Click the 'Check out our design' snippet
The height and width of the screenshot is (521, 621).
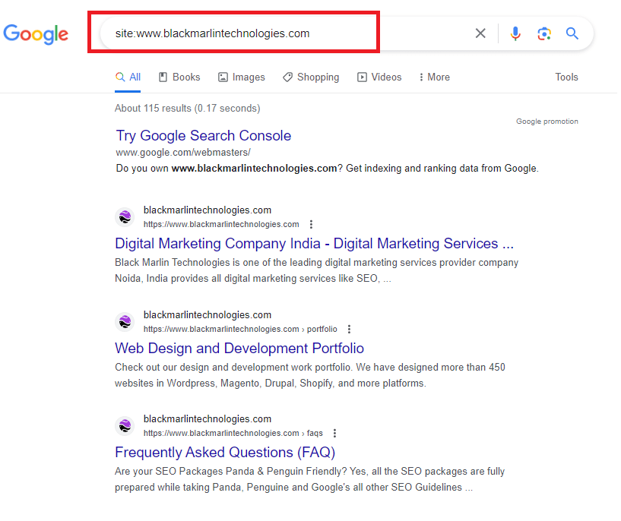pyautogui.click(x=310, y=375)
